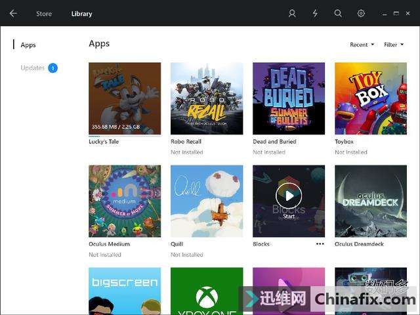Click the Toybox title text
Screen dimensions: 420x315
click(344, 142)
